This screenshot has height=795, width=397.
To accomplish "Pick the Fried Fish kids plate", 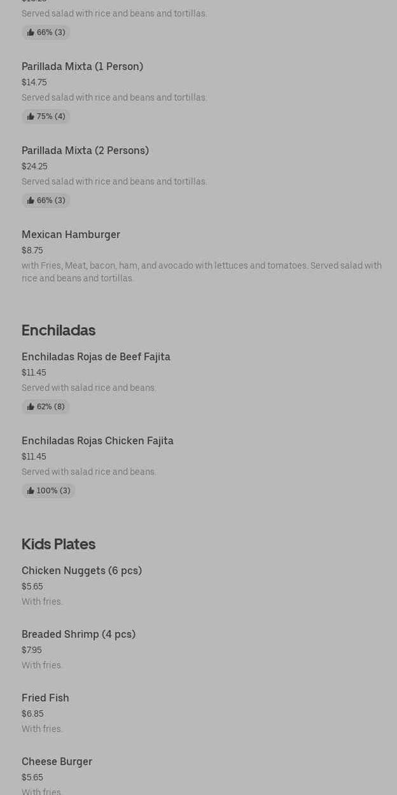I will [x=45, y=698].
